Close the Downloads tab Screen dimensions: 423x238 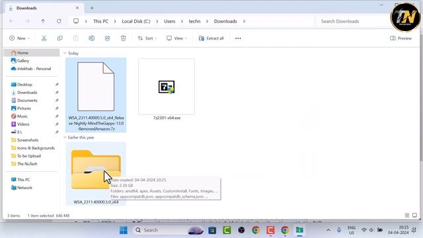click(x=77, y=8)
